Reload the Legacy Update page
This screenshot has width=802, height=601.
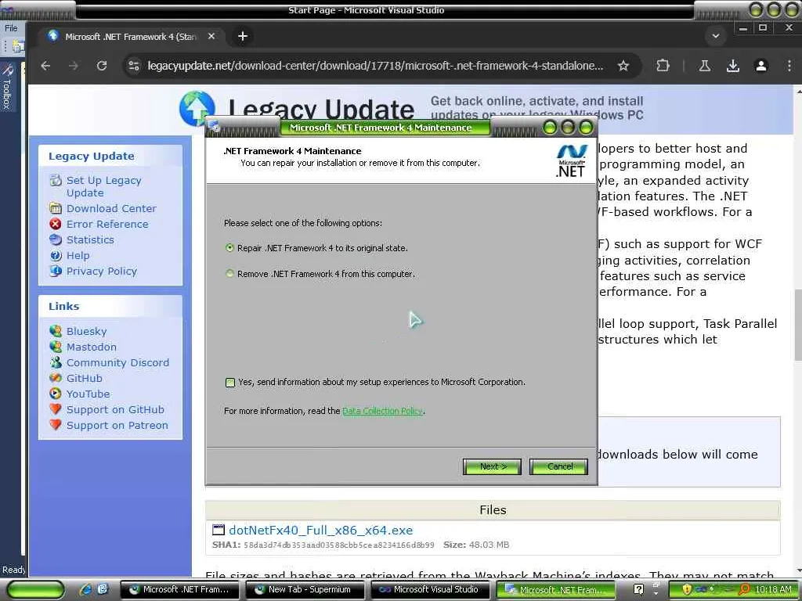(102, 66)
